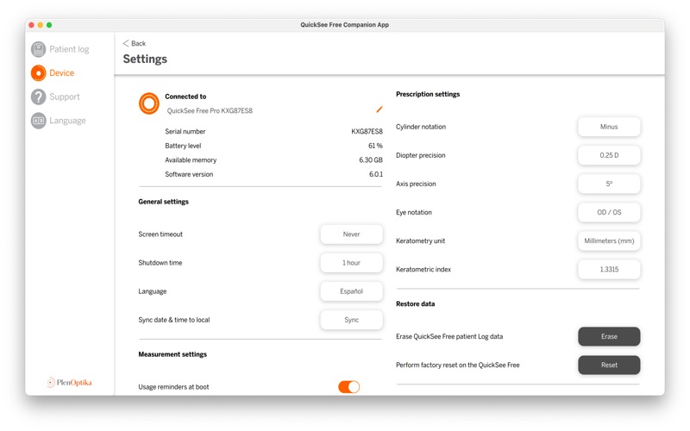Change Shutdown time from 1 hour
This screenshot has height=431, width=690.
tap(352, 263)
